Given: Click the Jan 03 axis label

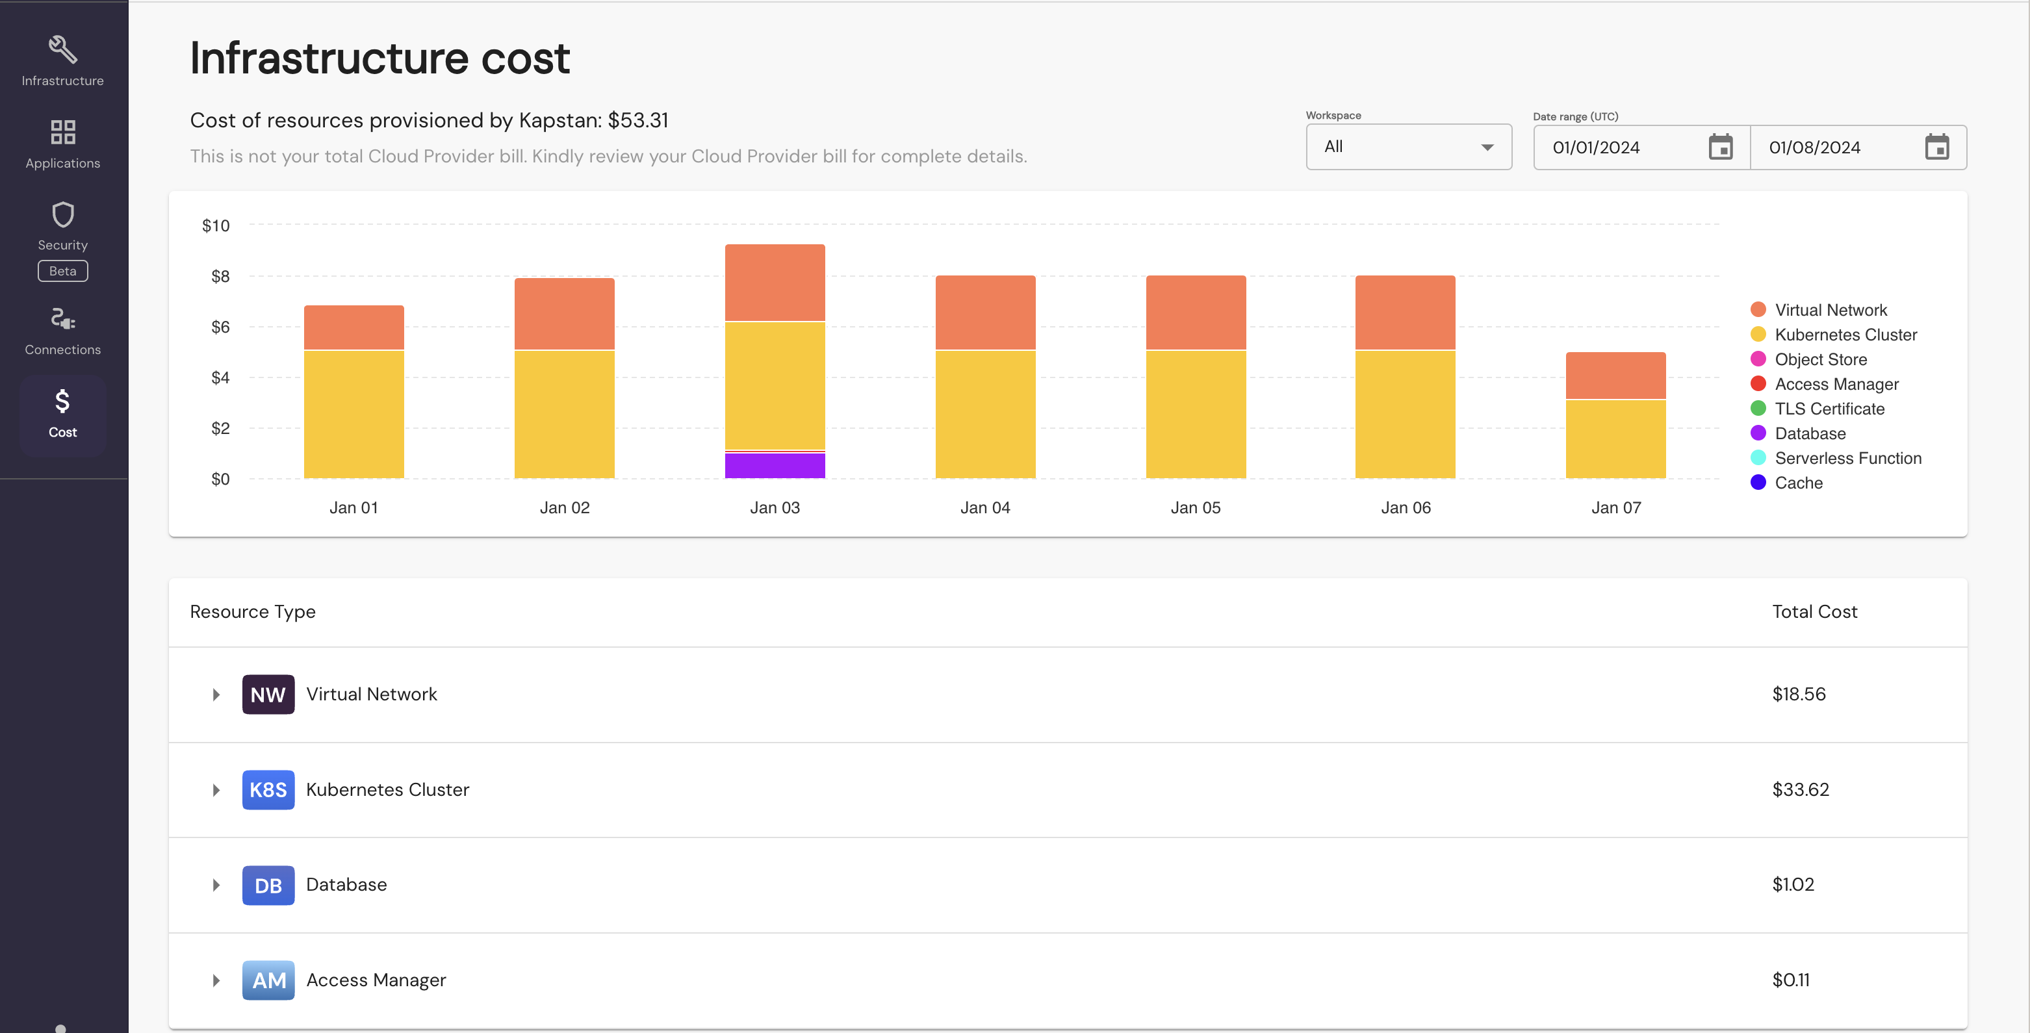Looking at the screenshot, I should tap(775, 508).
